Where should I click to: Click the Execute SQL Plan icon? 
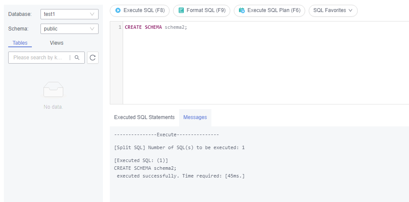pyautogui.click(x=242, y=10)
